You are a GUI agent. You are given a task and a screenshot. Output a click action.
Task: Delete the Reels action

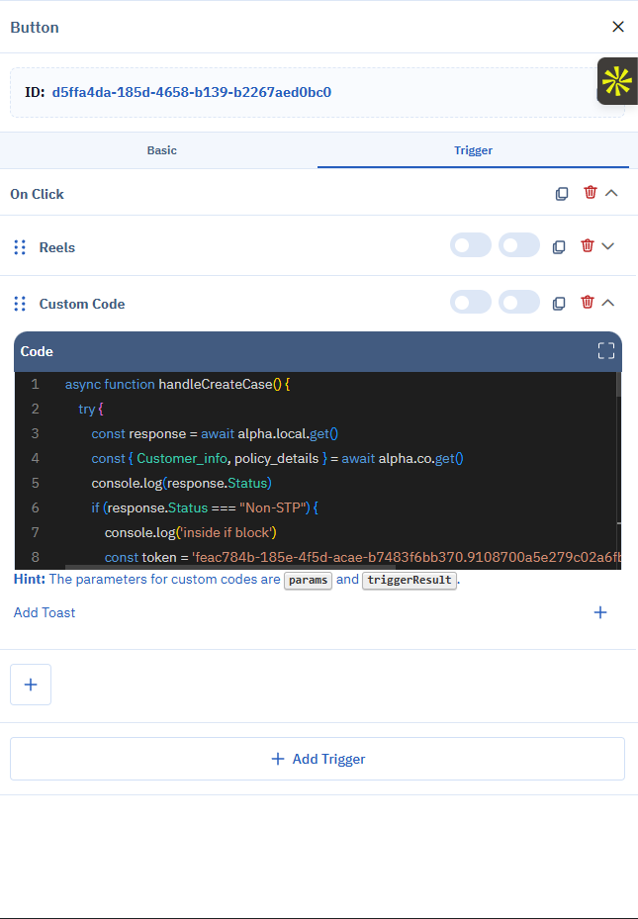(x=588, y=245)
